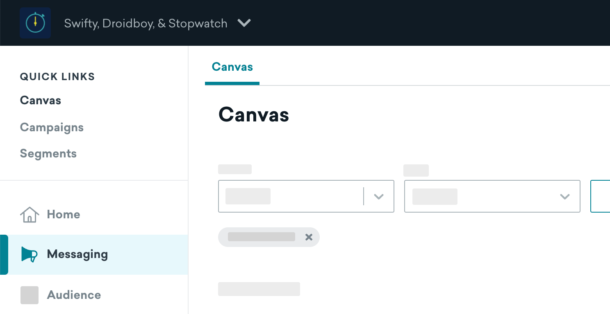The height and width of the screenshot is (314, 610).
Task: Click the Audience icon in the sidebar
Action: click(29, 295)
